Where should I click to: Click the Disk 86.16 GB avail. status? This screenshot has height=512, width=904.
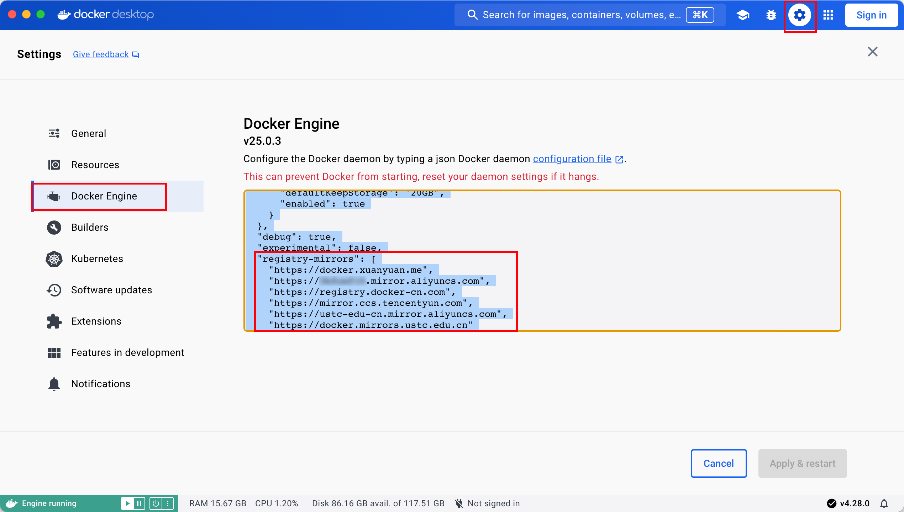coord(378,503)
